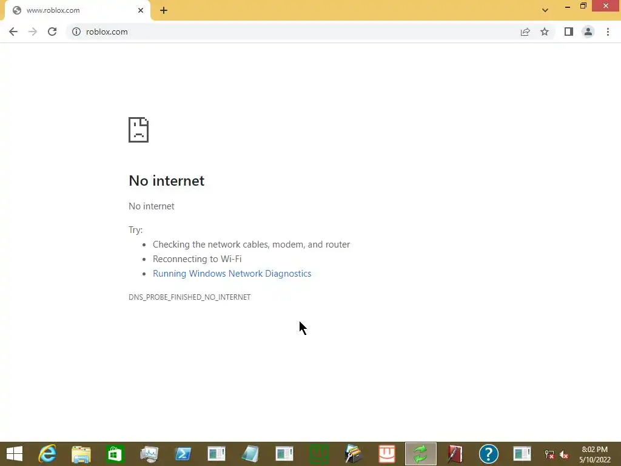Share this page icon
621x466 pixels.
coord(525,32)
